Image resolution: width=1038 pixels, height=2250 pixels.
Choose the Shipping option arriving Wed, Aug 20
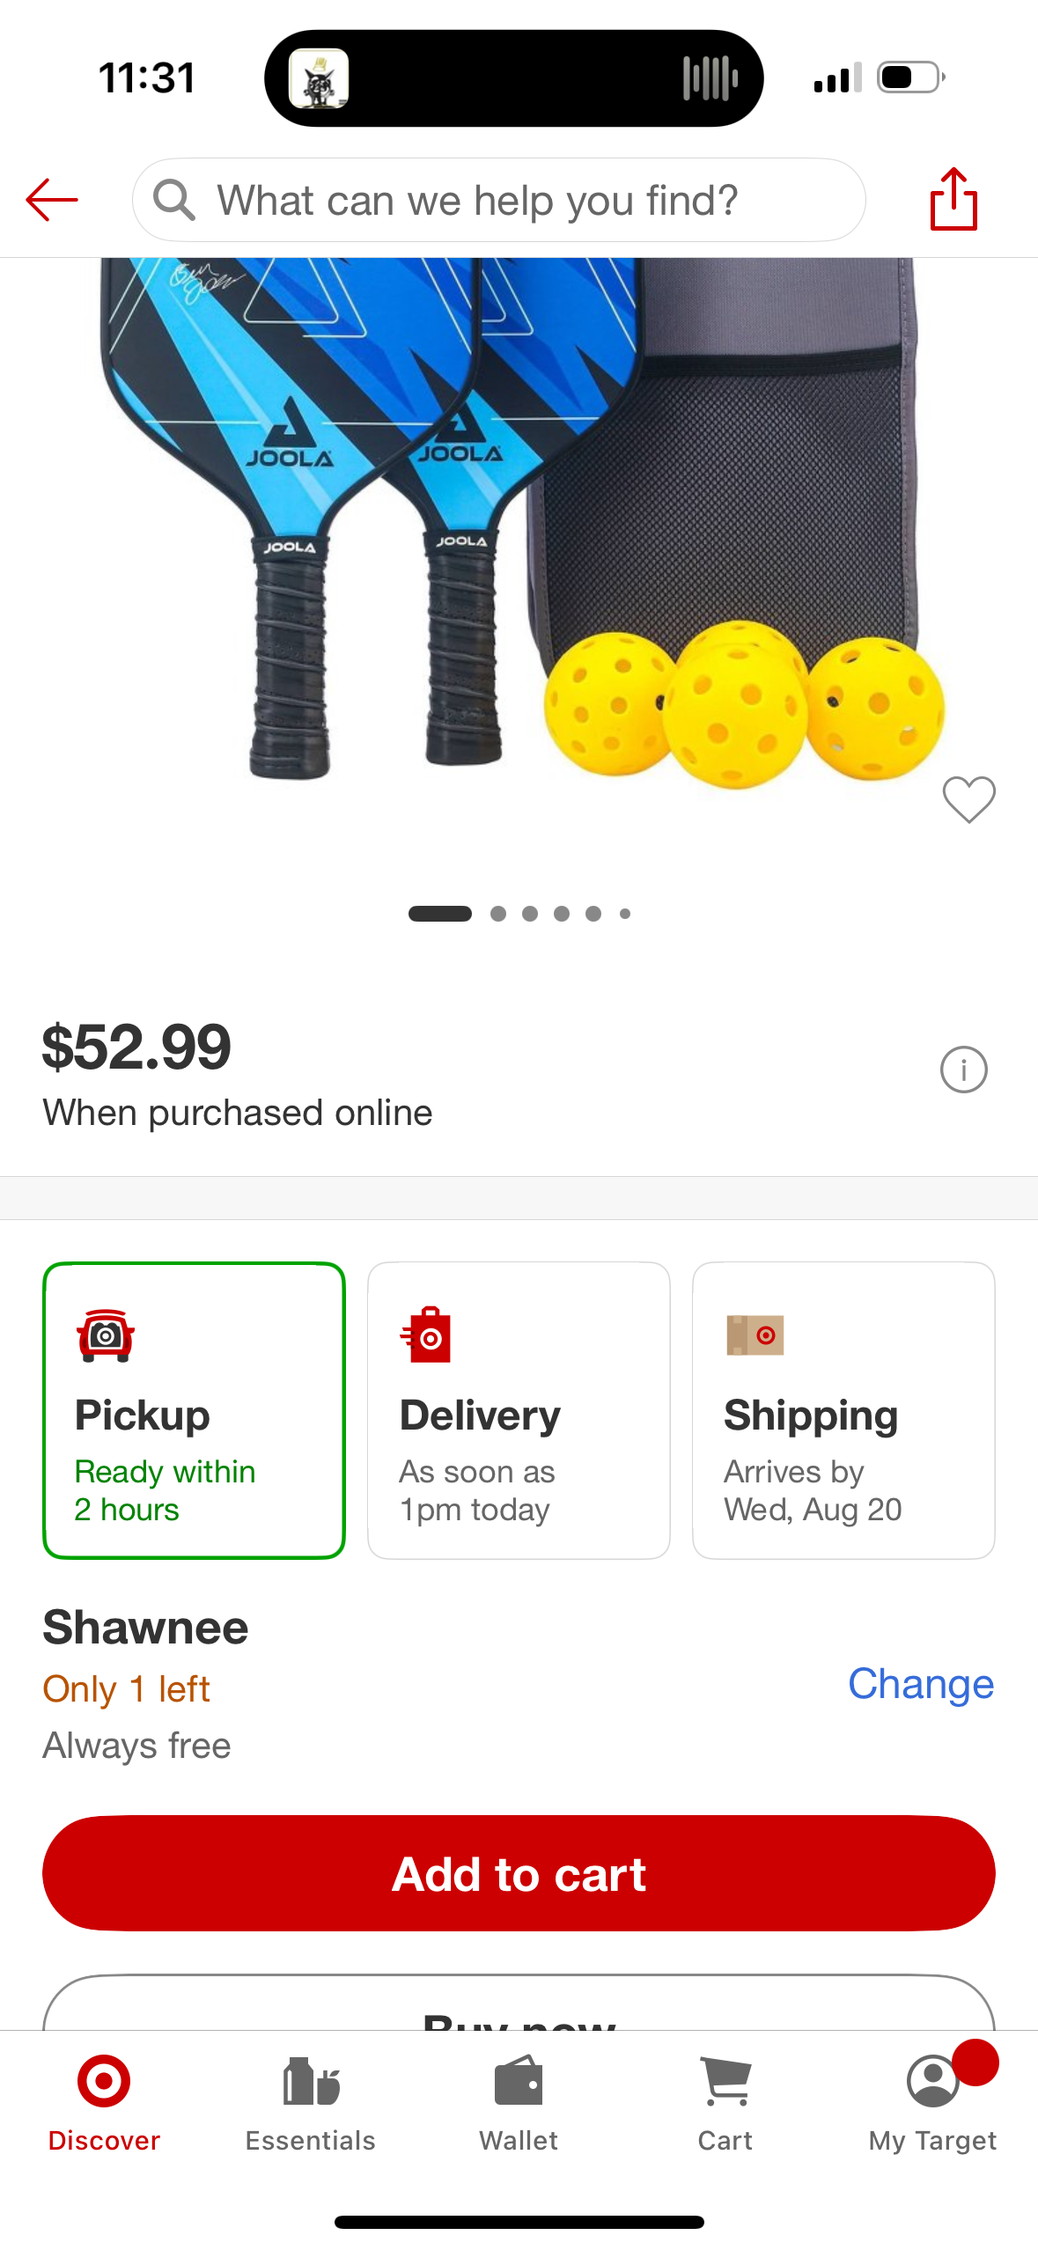click(x=843, y=1410)
